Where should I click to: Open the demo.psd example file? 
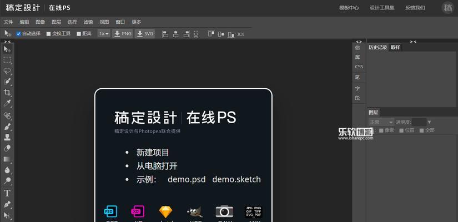187,179
